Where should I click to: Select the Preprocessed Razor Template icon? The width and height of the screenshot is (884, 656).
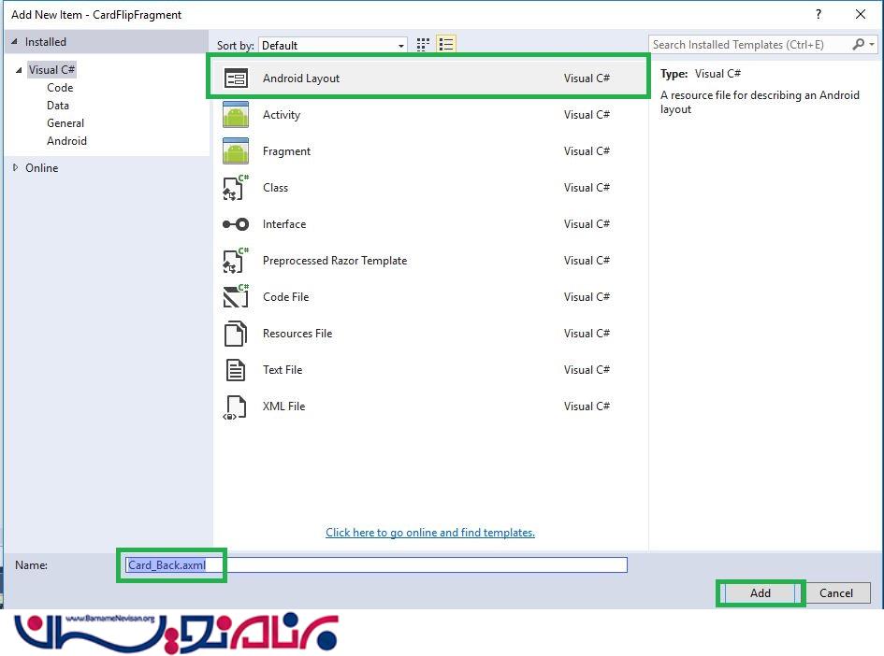click(x=236, y=261)
